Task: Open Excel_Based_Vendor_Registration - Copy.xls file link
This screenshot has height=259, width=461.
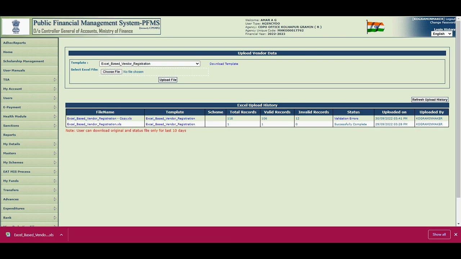Action: pos(99,118)
